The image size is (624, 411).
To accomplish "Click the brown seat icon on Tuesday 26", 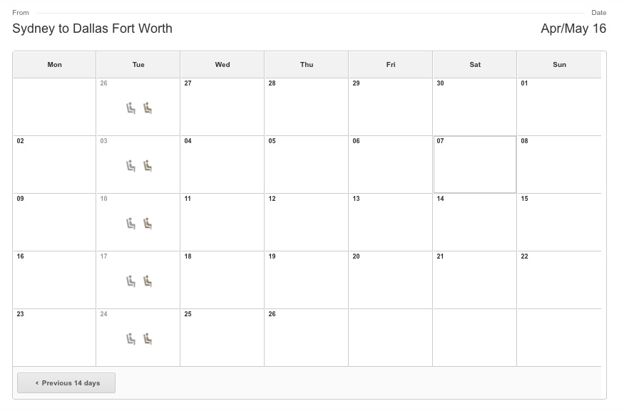I will tap(148, 108).
